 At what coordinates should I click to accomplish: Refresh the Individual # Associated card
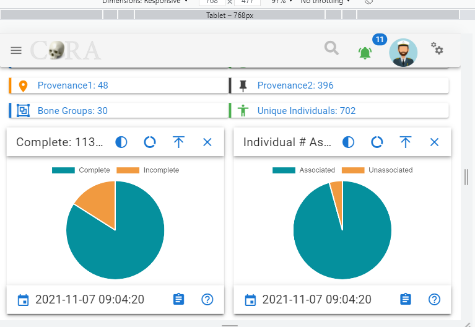[x=377, y=142]
